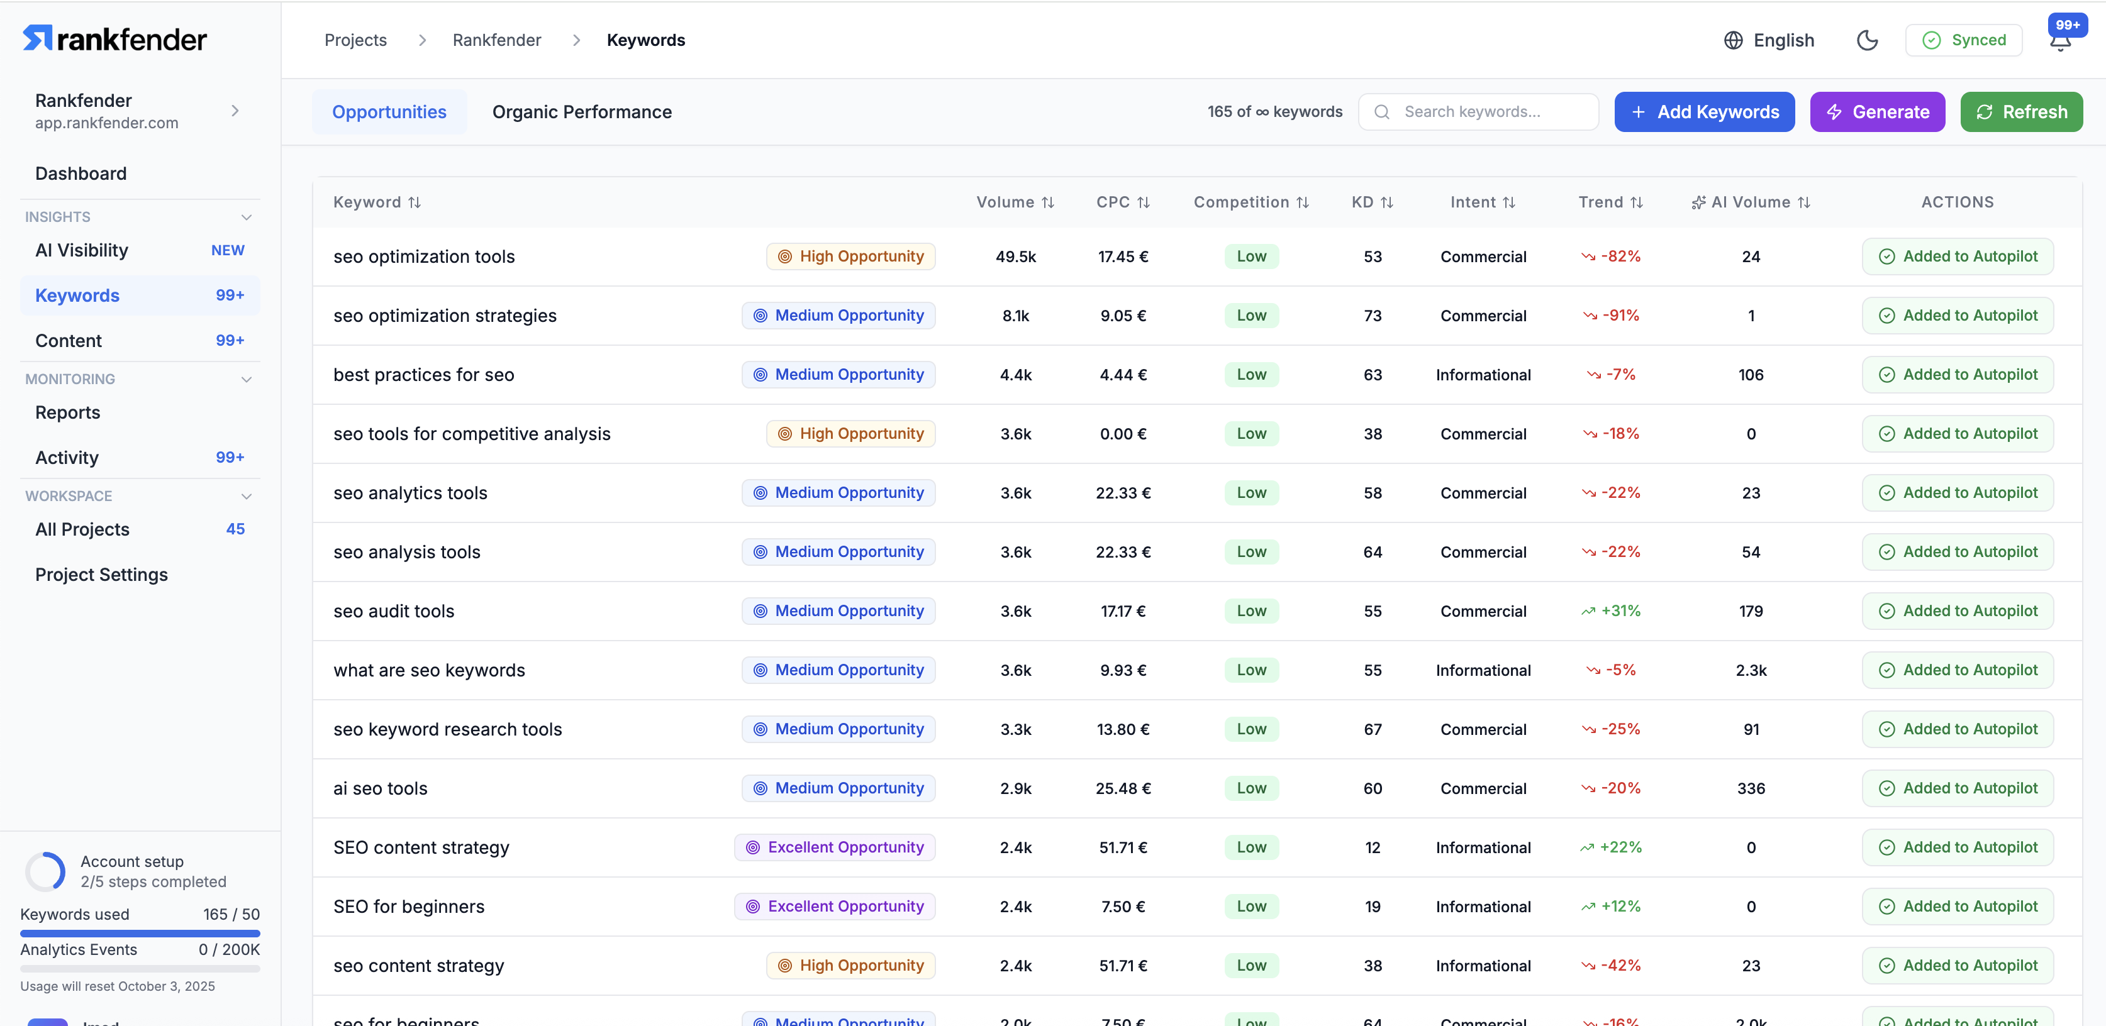This screenshot has width=2106, height=1026.
Task: Click the Add Keywords button
Action: point(1704,112)
